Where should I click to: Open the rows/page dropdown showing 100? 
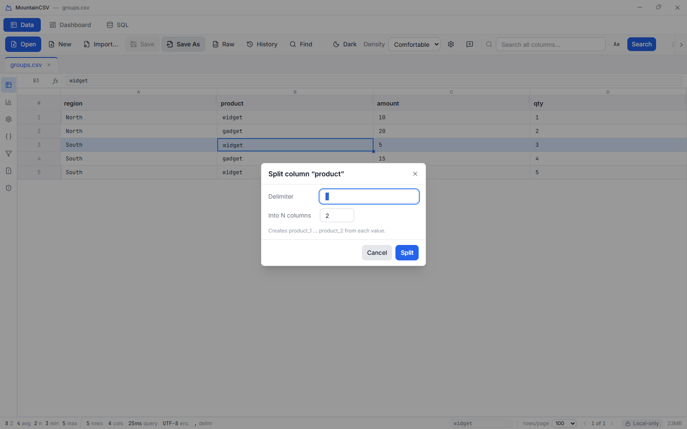[564, 423]
